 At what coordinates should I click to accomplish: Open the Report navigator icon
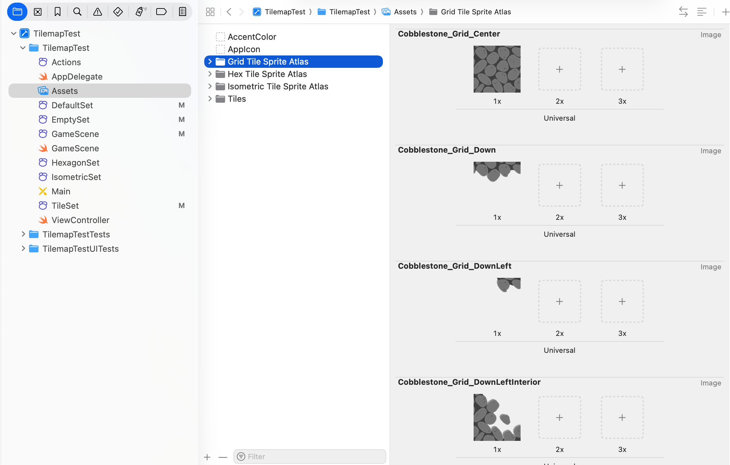click(182, 12)
